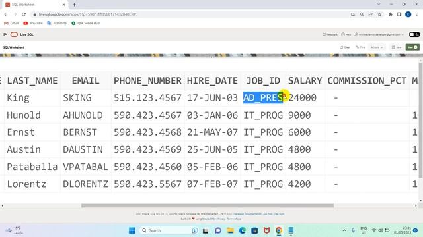Image resolution: width=423 pixels, height=237 pixels.
Task: Click the last name Pataballa
Action: pyautogui.click(x=32, y=167)
